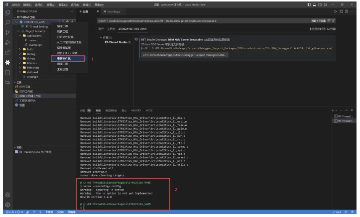The height and width of the screenshot is (217, 360).
Task: Open RT-THREAD STUDIO sidebar more actions
Action: pos(71,11)
